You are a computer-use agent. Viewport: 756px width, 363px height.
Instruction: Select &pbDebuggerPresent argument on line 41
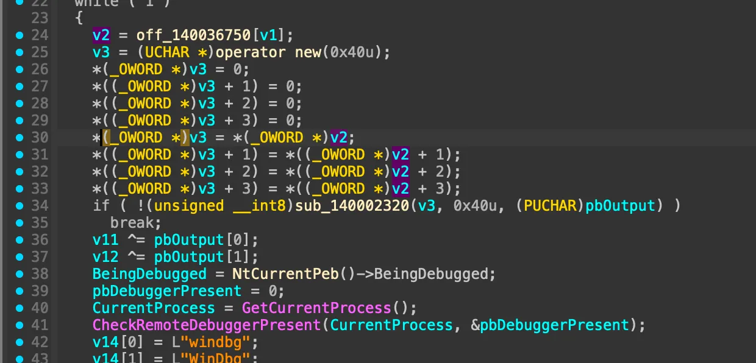click(x=549, y=325)
